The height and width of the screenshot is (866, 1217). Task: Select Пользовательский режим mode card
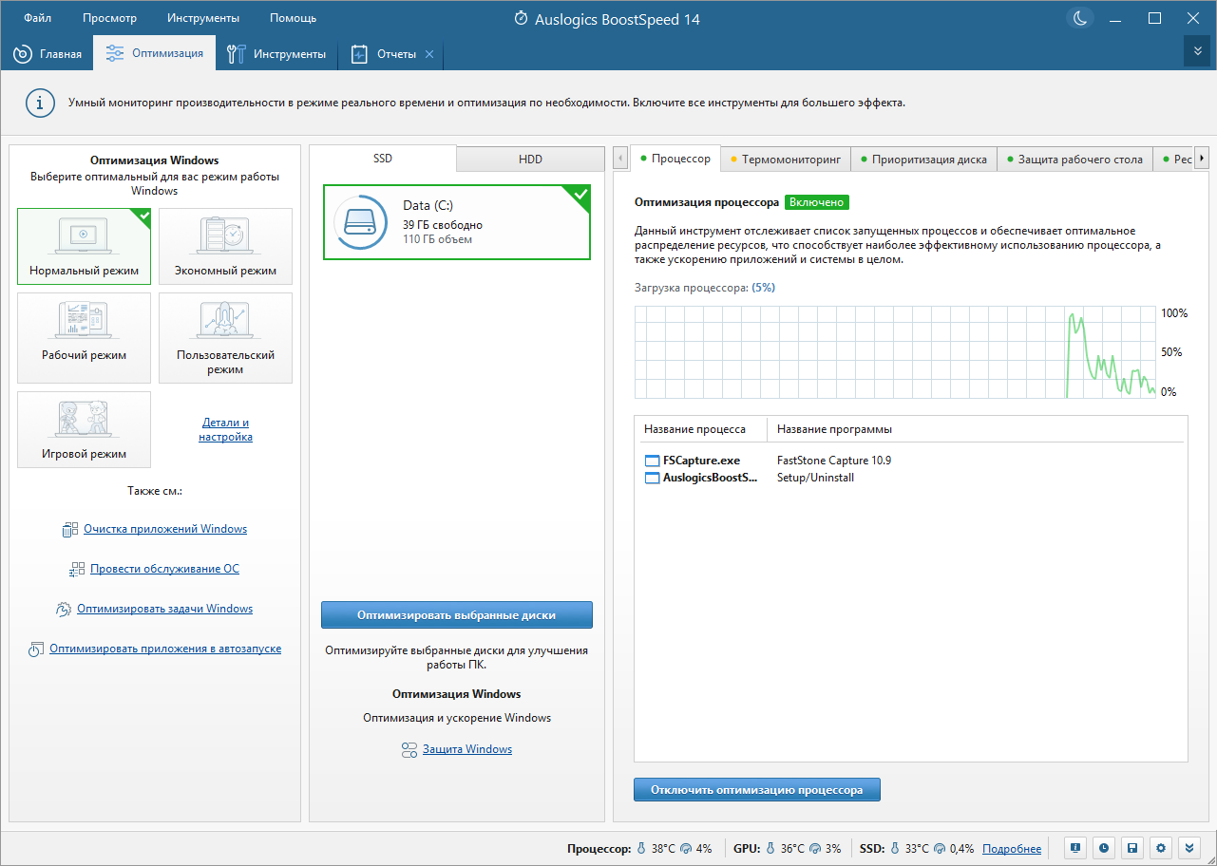point(225,338)
